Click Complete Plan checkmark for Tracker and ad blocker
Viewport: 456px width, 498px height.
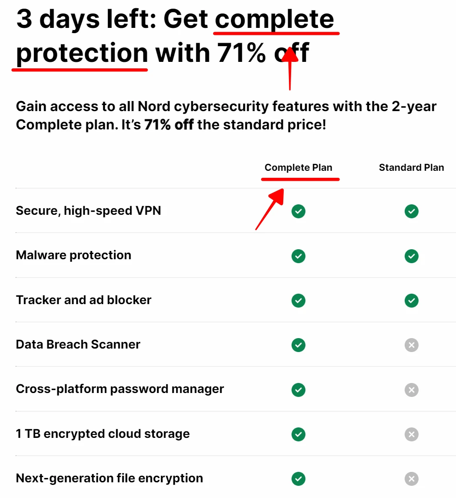[298, 301]
